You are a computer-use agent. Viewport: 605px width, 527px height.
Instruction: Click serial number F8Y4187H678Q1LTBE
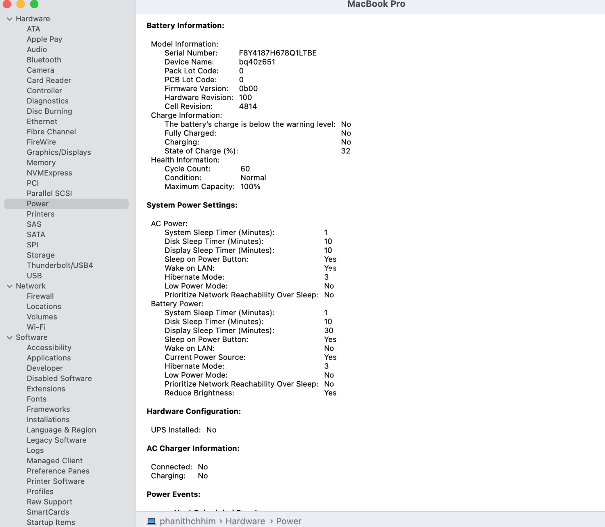pyautogui.click(x=277, y=53)
